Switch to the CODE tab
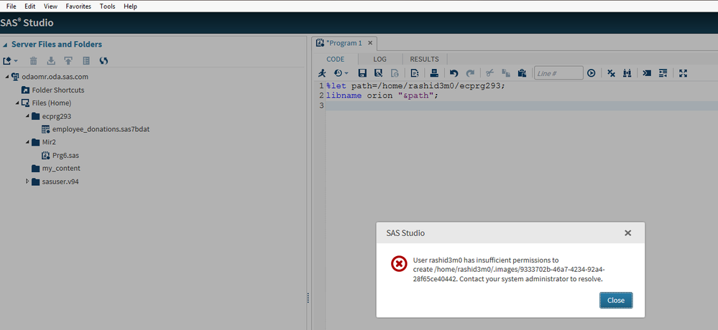This screenshot has width=718, height=330. click(335, 59)
